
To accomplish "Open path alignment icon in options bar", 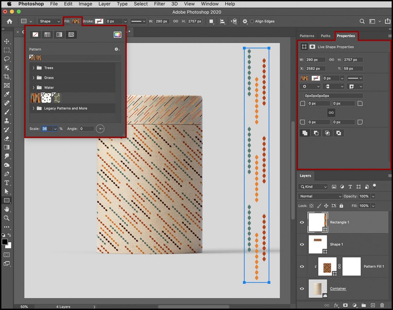I will 222,21.
